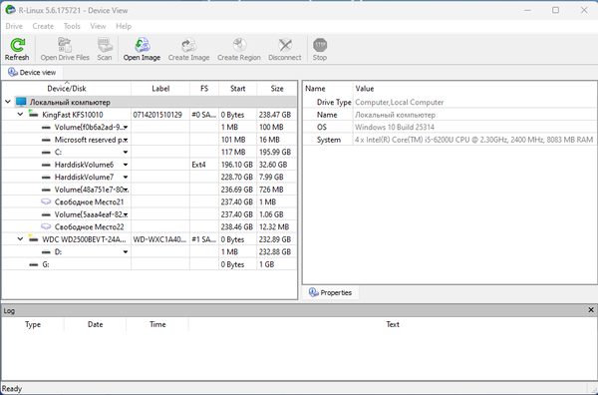598x395 pixels.
Task: Click the Create Image toolbar icon
Action: (188, 45)
